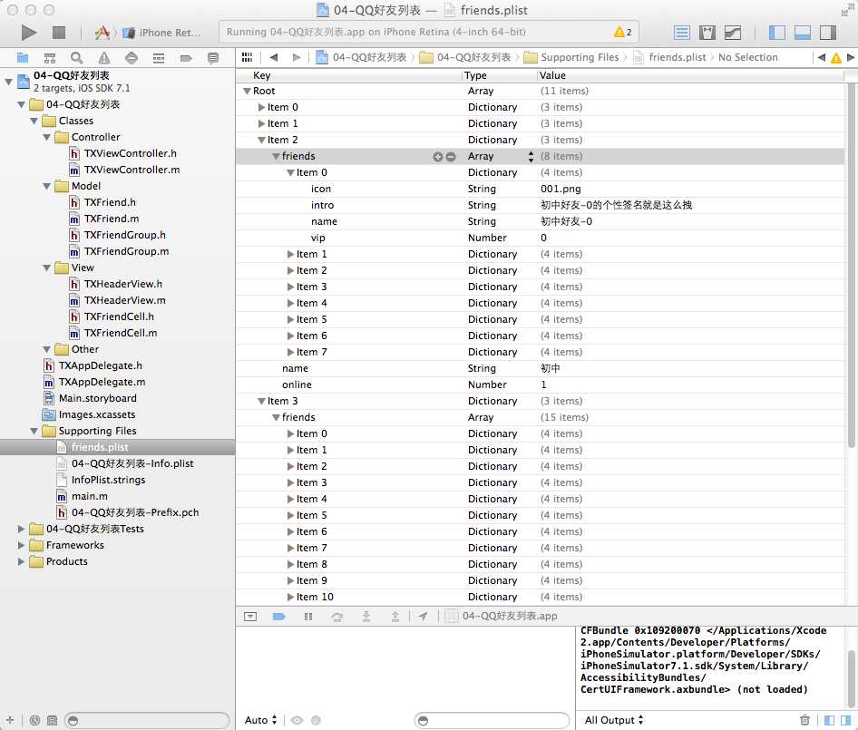Expand the Products folder

21,562
